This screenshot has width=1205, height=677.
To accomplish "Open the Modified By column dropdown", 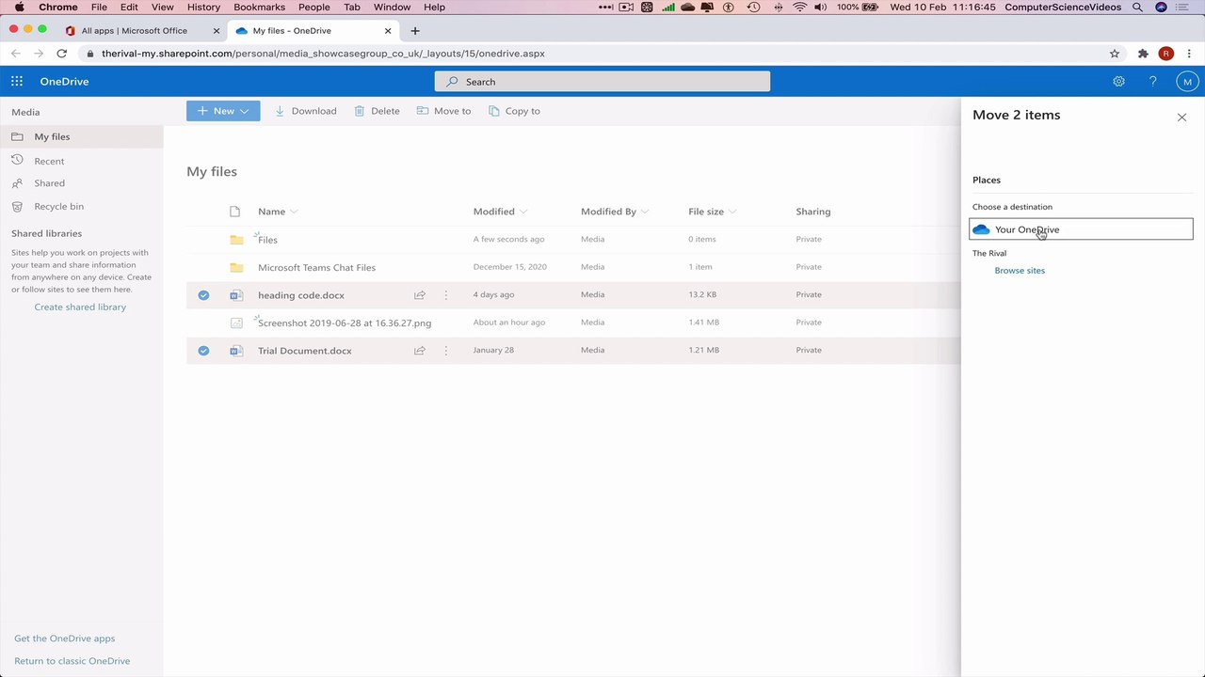I will (615, 212).
